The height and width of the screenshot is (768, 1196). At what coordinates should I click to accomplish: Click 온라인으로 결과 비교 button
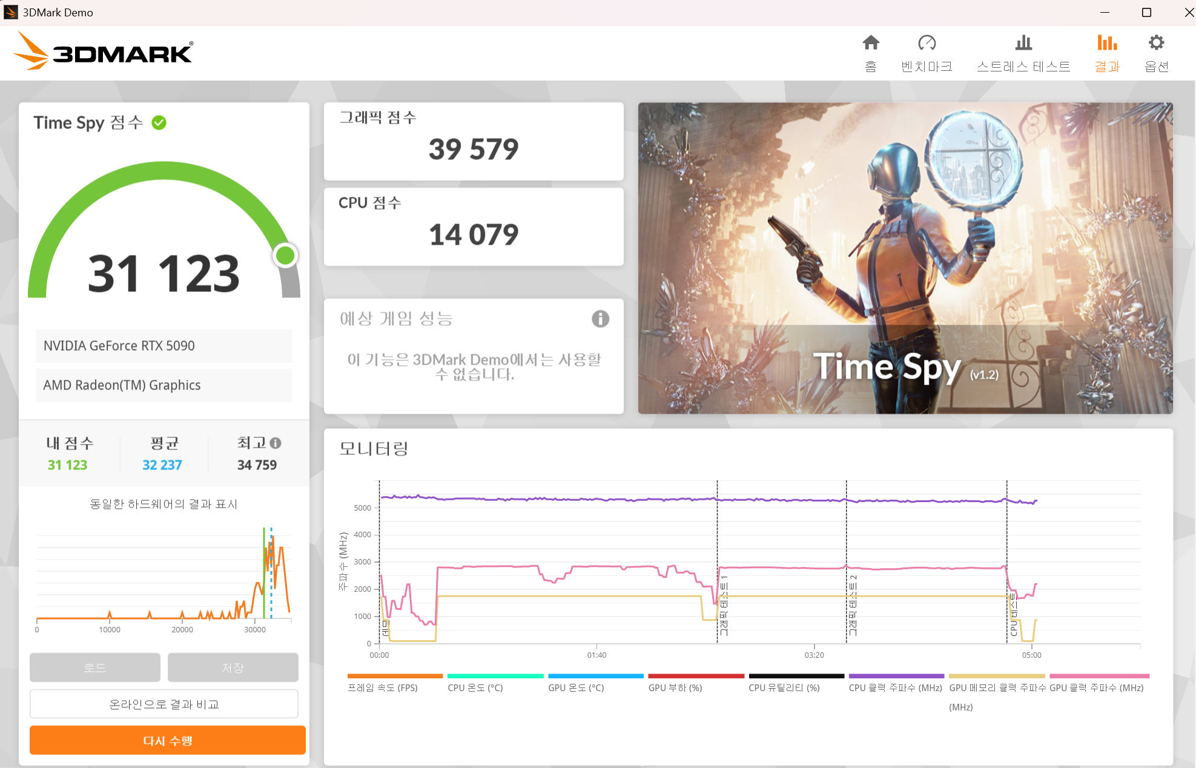coord(164,704)
